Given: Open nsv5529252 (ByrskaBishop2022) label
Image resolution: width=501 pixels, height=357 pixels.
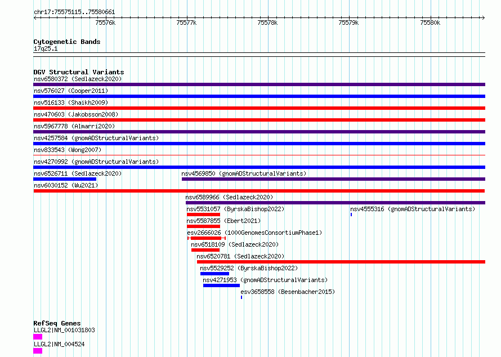Looking at the screenshot, I should [x=249, y=268].
